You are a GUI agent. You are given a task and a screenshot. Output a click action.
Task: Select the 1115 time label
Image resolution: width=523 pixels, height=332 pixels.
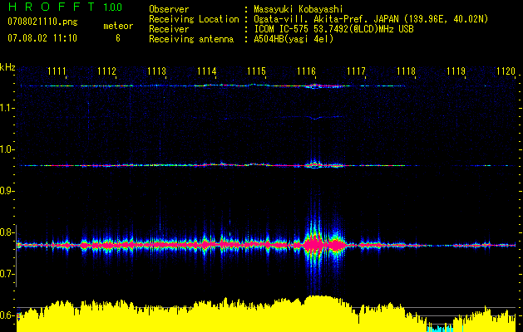coord(256,71)
